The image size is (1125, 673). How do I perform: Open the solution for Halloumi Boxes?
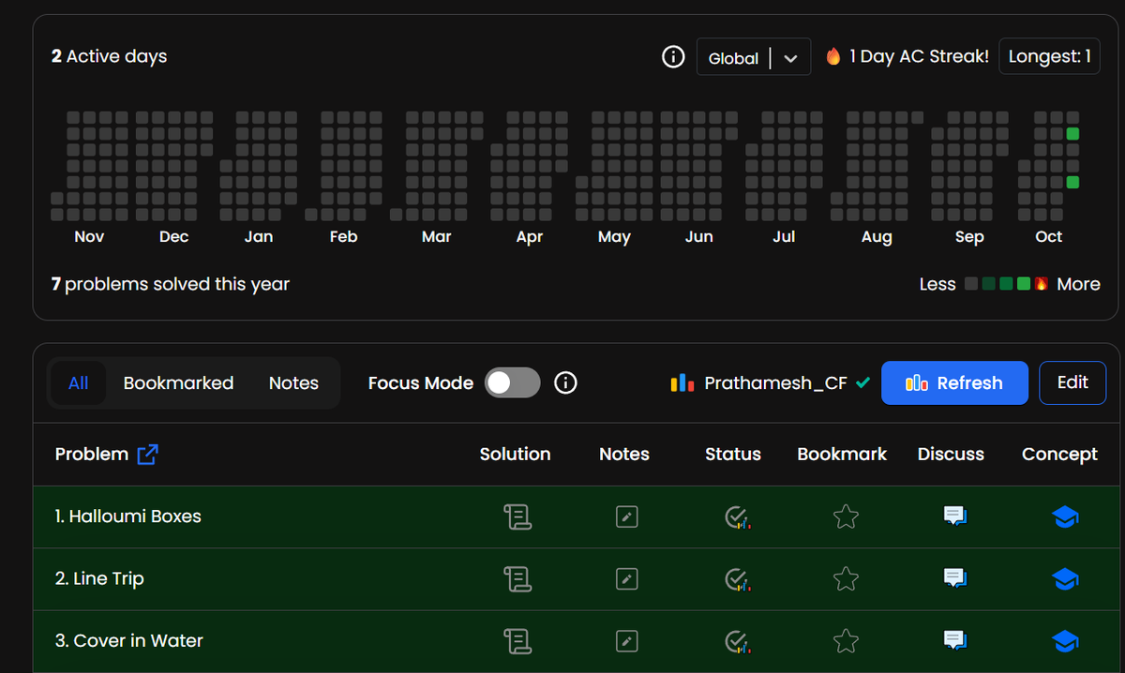517,516
